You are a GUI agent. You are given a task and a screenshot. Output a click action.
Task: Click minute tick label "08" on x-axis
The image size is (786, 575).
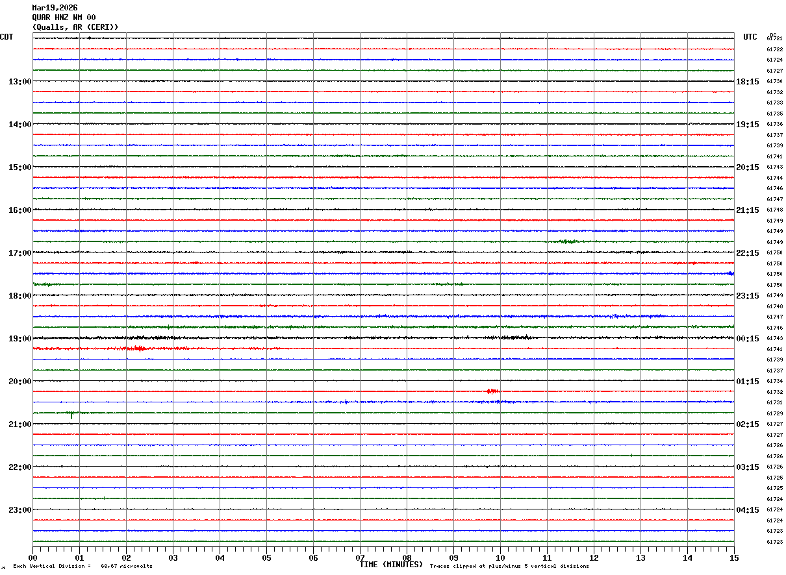pos(407,558)
